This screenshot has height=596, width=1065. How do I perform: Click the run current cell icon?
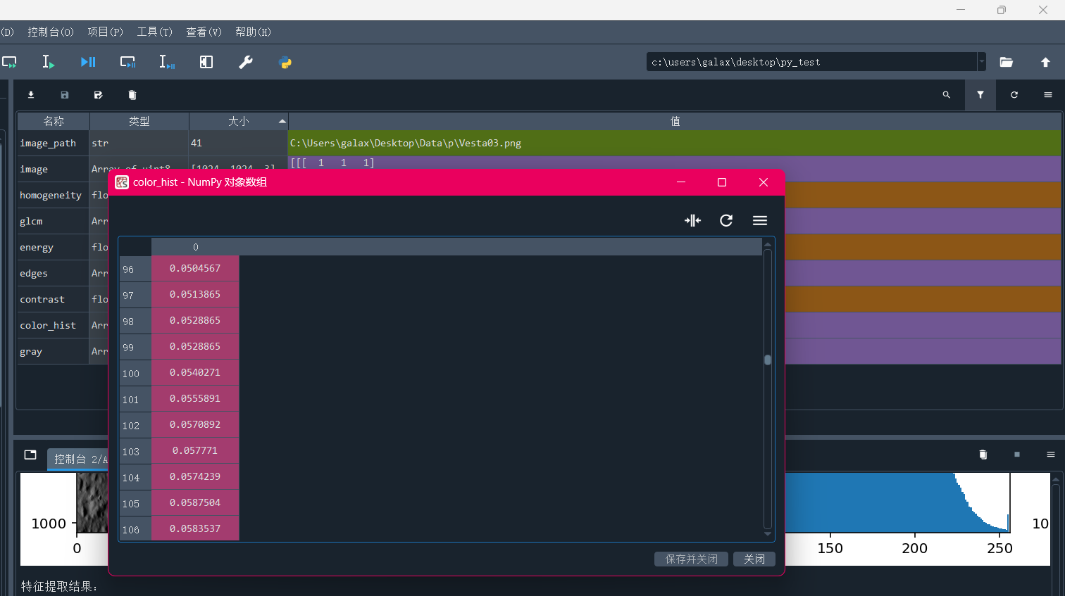(x=9, y=62)
